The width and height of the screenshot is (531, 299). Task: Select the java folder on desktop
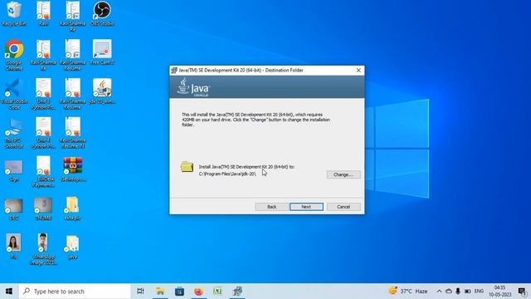72,248
